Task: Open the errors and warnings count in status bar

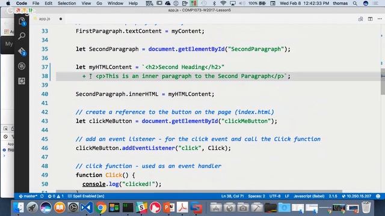Action: click(56, 196)
